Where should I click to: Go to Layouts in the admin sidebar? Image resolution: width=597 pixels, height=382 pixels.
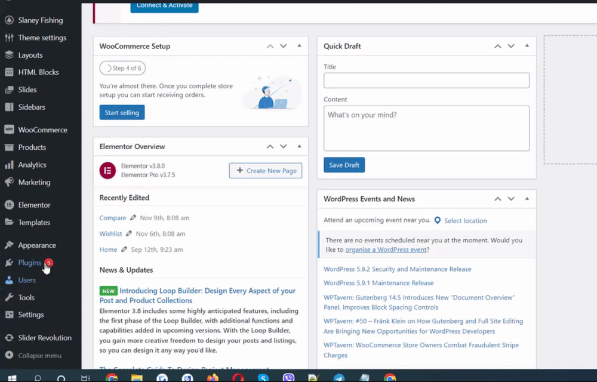point(30,55)
